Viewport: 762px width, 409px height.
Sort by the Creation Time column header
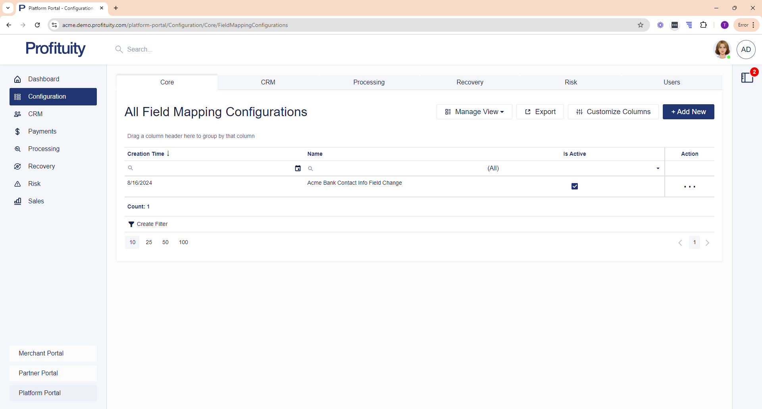146,154
